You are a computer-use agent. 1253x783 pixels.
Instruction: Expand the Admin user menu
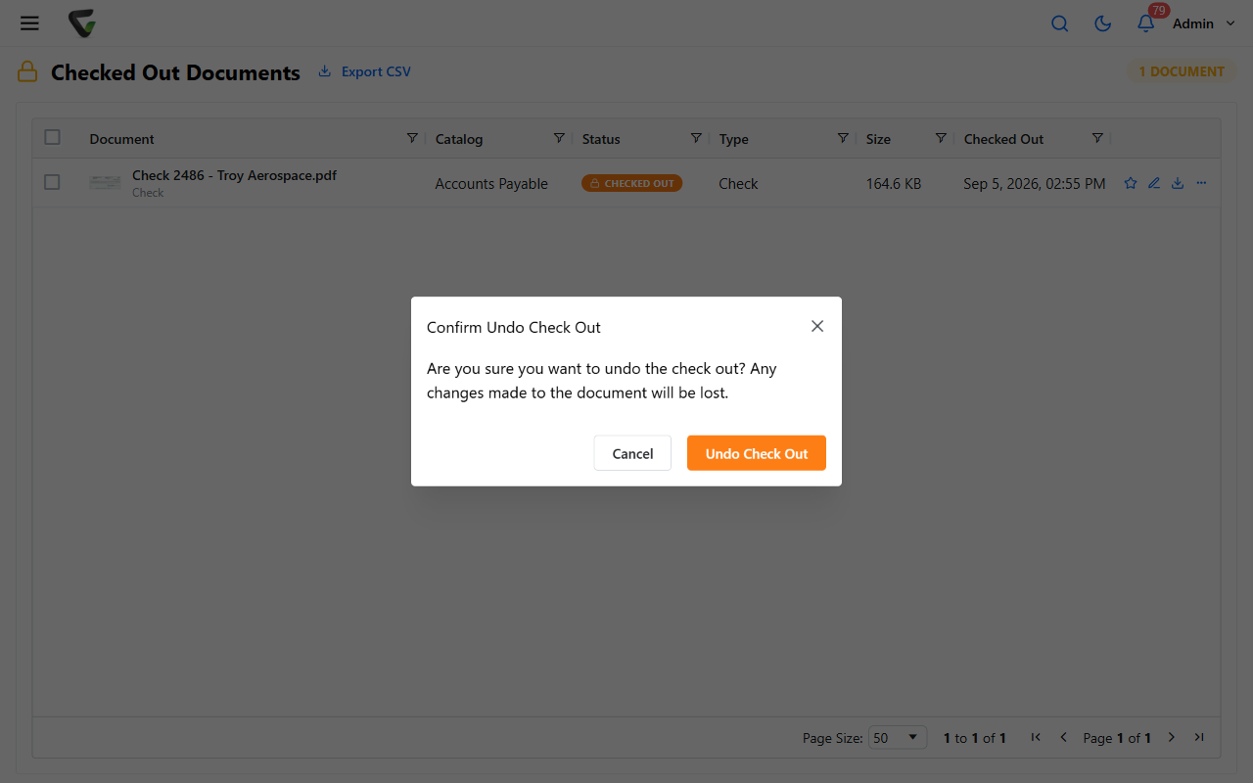tap(1204, 23)
